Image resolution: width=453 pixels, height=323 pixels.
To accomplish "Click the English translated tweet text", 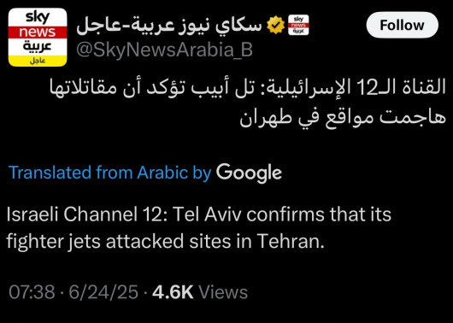I will 199,227.
